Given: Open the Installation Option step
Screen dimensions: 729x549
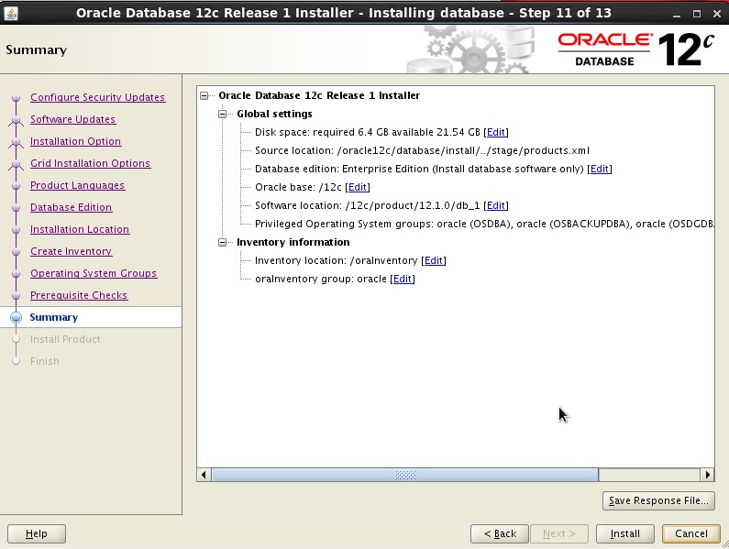Looking at the screenshot, I should pos(76,141).
